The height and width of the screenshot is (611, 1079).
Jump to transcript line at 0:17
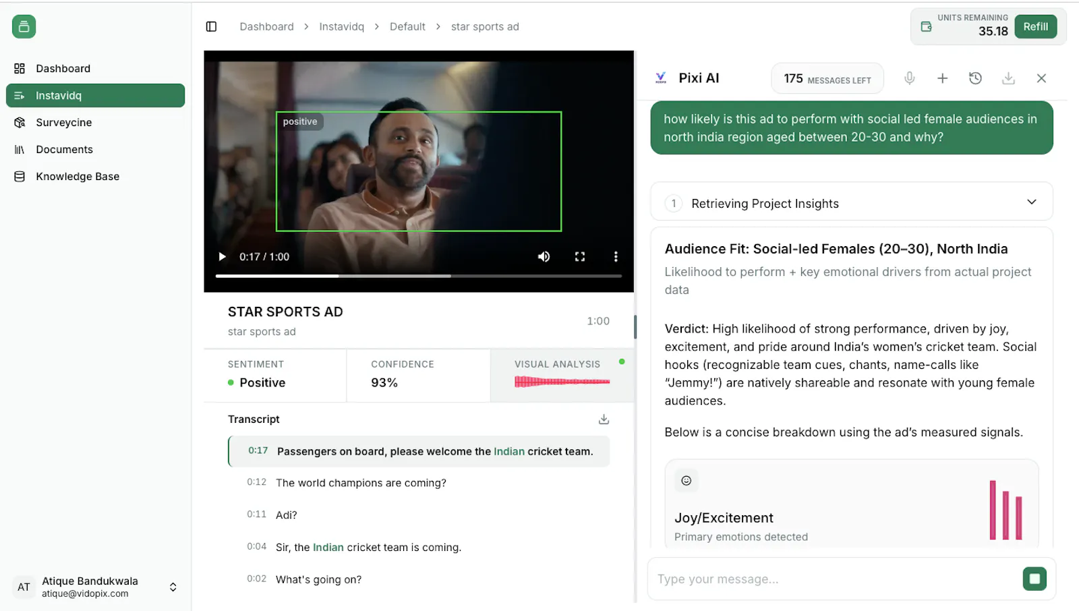(x=419, y=451)
